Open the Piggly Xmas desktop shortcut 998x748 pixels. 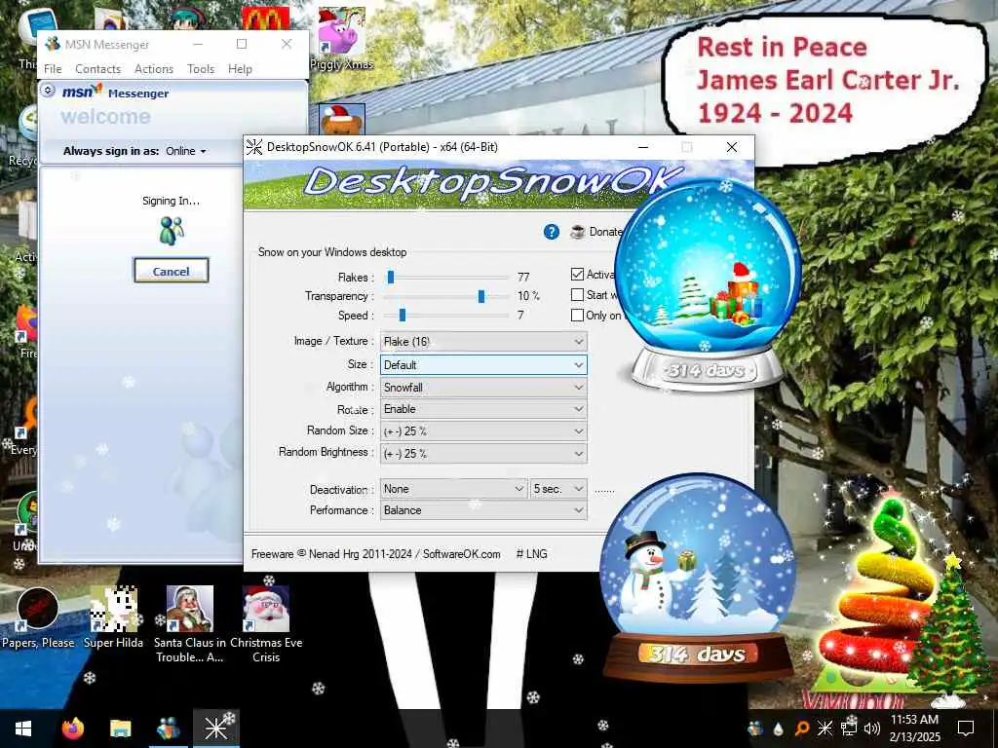click(341, 38)
